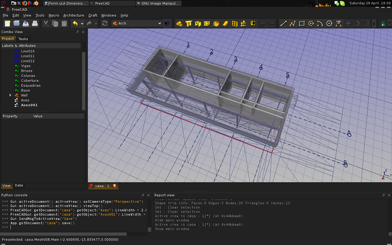Select the Vigas group in tree
Screen dimensions: 392x245
26,66
